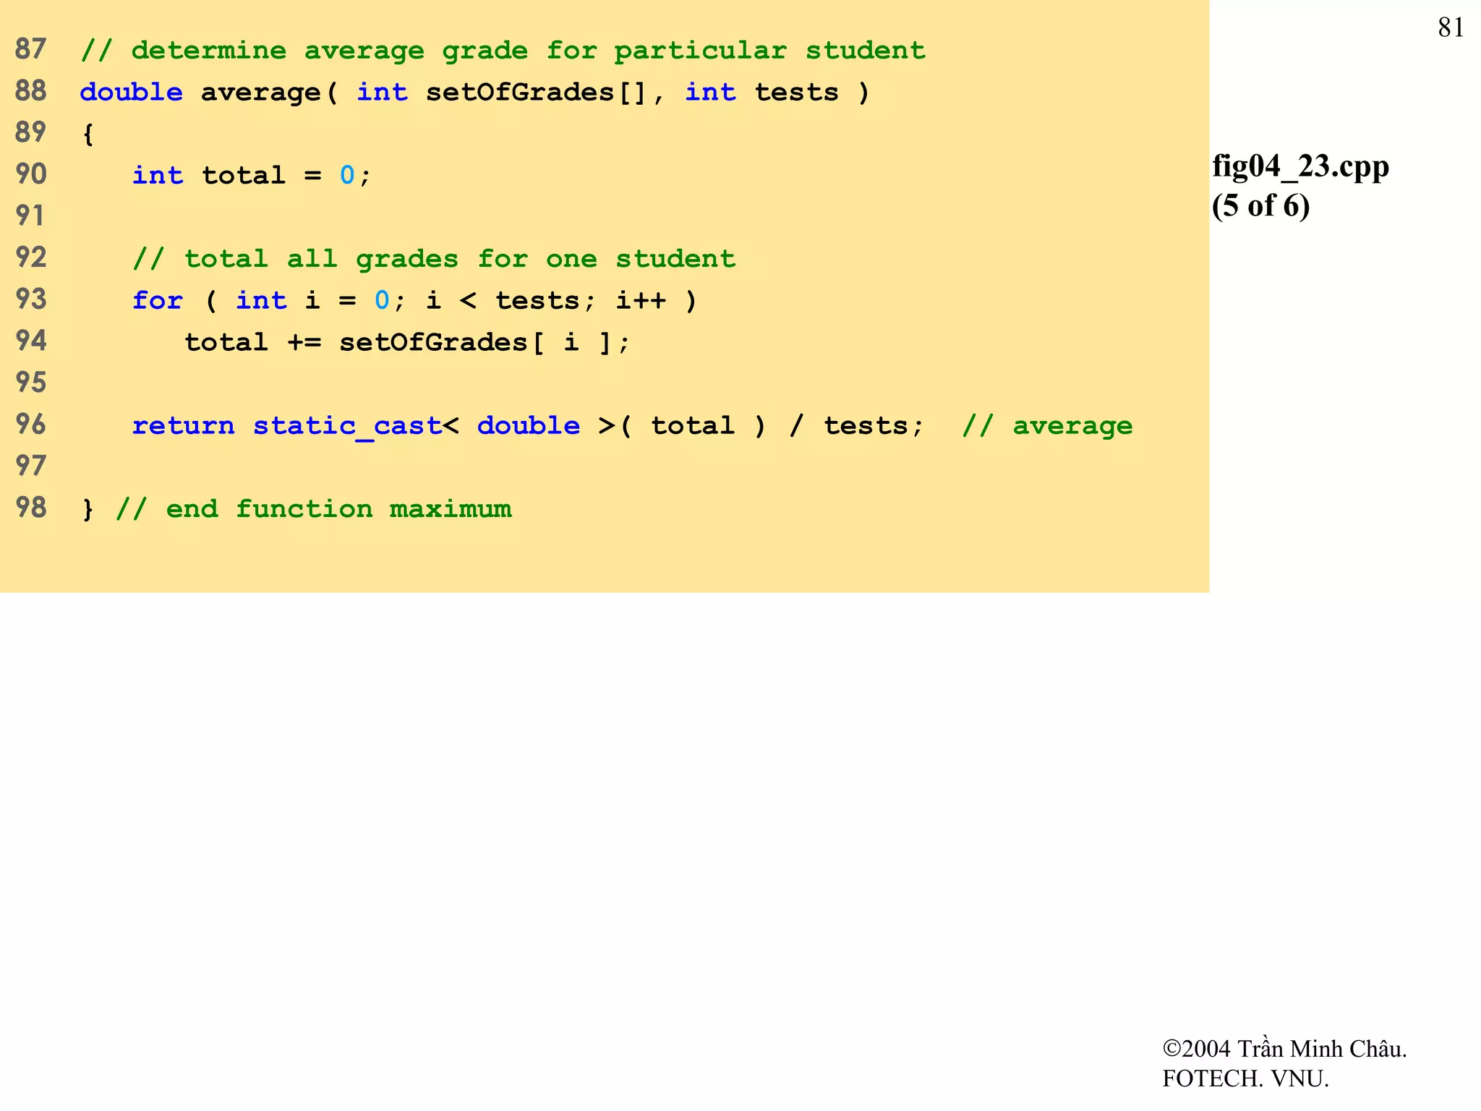Viewport: 1481px width, 1111px height.
Task: Click 'total +=' on line 94
Action: point(252,342)
